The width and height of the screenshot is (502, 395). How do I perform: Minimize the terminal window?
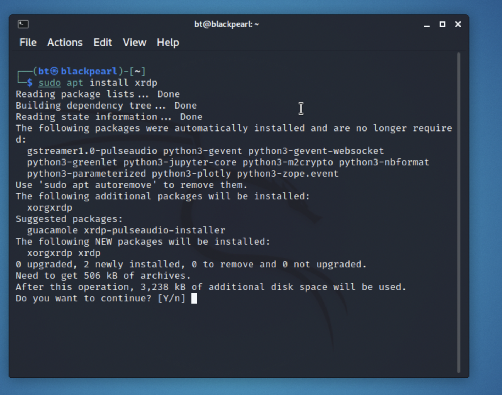(427, 24)
